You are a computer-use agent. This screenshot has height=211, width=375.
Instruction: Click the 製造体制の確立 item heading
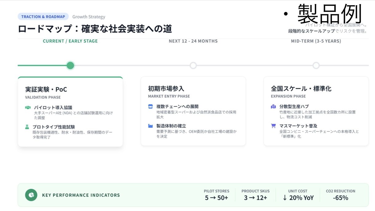(x=171, y=126)
